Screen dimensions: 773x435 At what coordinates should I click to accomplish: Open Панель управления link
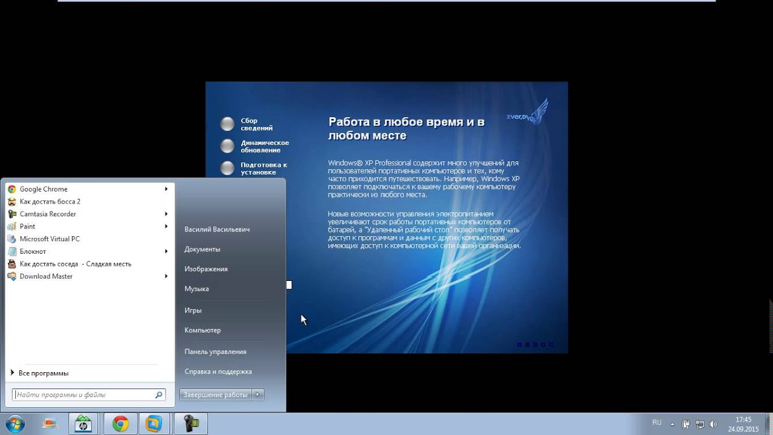[x=216, y=352]
